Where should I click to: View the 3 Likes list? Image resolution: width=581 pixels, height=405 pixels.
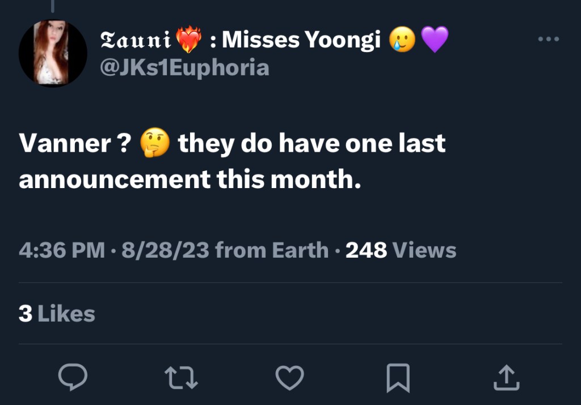pos(57,313)
